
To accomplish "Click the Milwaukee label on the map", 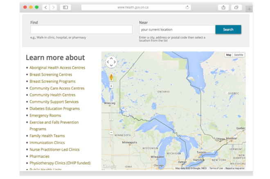I will (x=157, y=157).
